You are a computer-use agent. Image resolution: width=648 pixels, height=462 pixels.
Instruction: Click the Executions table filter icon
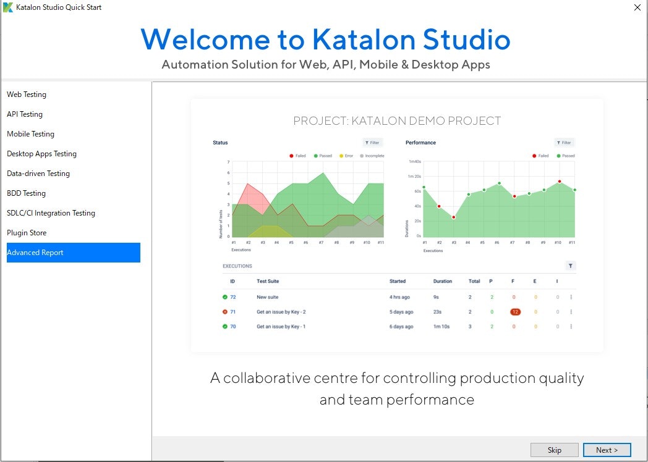tap(570, 266)
